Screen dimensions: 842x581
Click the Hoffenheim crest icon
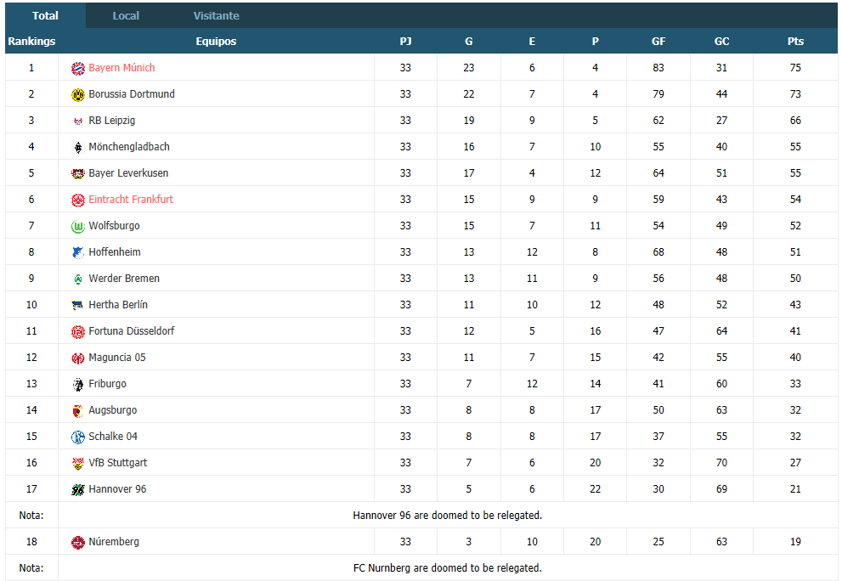78,252
